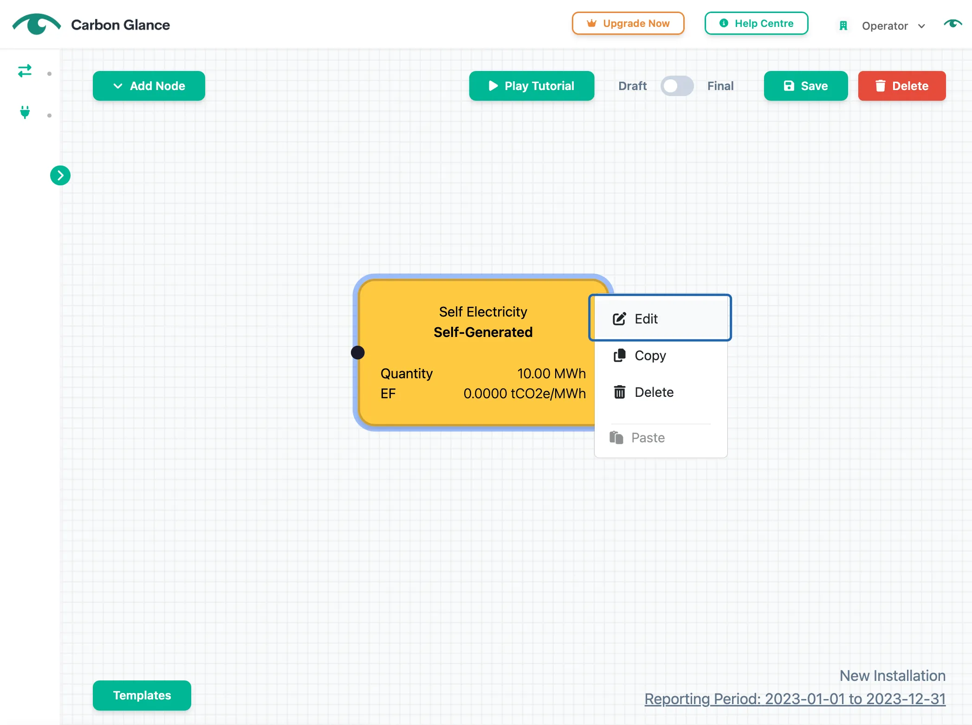Screen dimensions: 972x725
Task: Choose Edit from the context menu
Action: coord(661,318)
